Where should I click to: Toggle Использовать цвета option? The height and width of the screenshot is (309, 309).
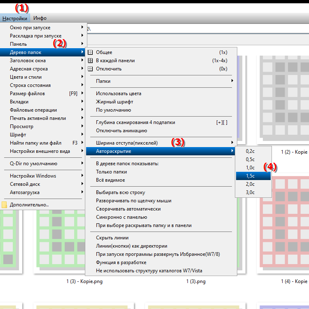[118, 94]
